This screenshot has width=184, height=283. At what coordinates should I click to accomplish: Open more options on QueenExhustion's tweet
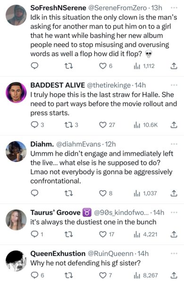174,253
